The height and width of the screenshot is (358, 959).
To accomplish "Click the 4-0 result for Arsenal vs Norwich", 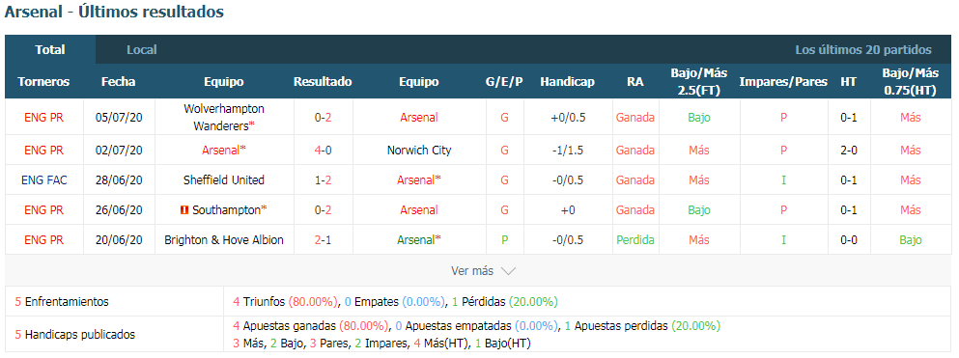I will (x=323, y=151).
